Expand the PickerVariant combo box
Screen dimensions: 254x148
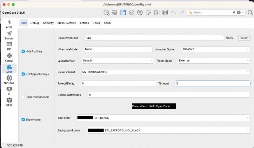165,72
